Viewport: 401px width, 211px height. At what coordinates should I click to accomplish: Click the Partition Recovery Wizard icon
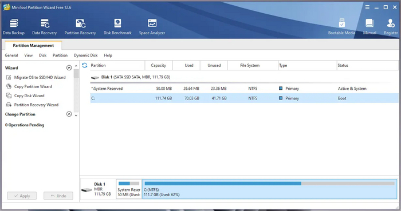tap(9, 105)
